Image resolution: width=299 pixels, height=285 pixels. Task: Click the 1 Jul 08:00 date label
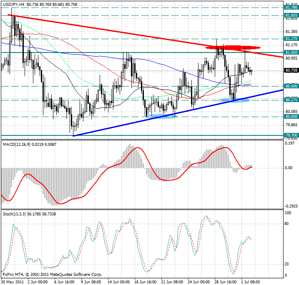click(250, 282)
